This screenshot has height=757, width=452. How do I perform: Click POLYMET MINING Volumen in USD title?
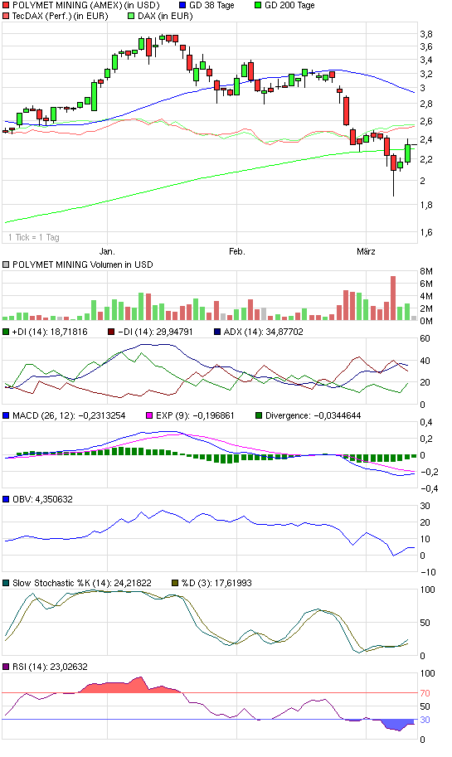(x=83, y=264)
